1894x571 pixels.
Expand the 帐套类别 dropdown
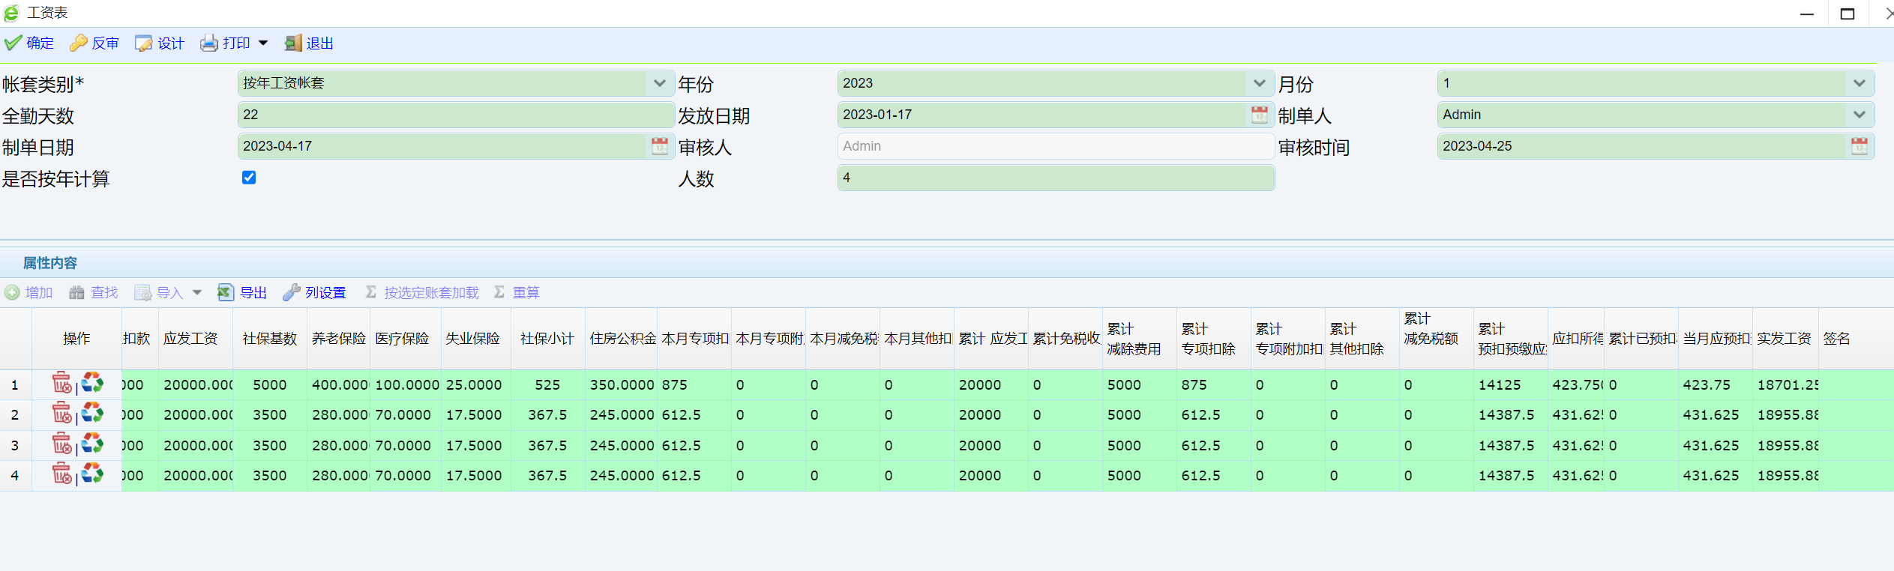pos(659,83)
